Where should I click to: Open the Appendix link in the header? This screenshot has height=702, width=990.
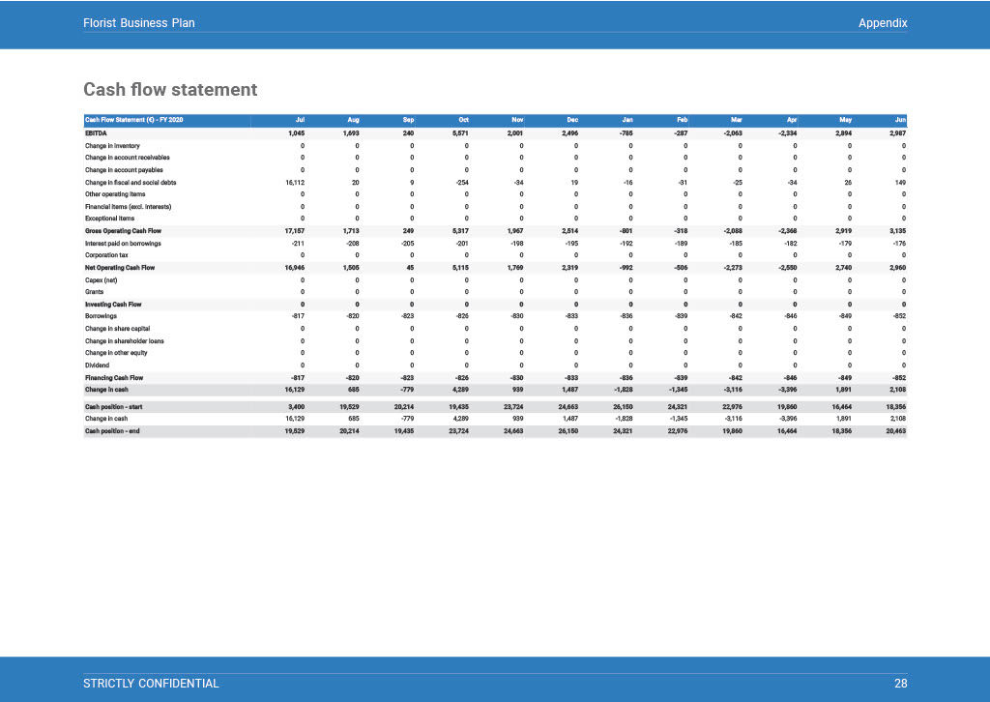883,22
